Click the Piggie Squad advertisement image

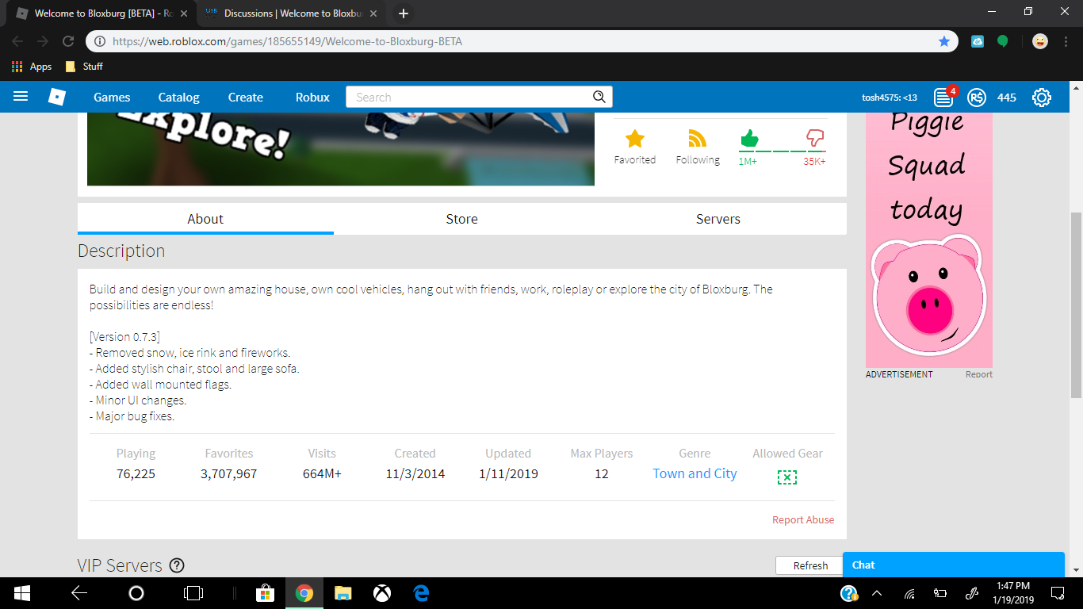[x=929, y=239]
